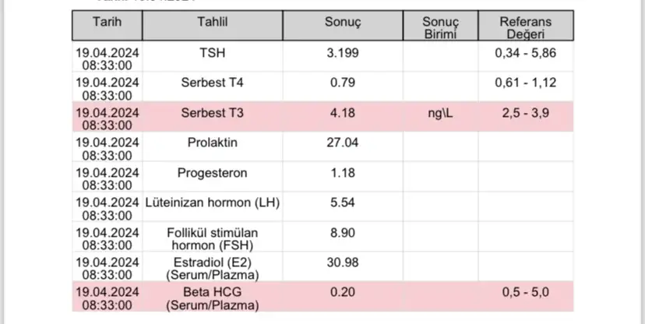Select the Lüteinizan hormon (LH) cell
Screen dimensions: 645x324
click(x=213, y=202)
